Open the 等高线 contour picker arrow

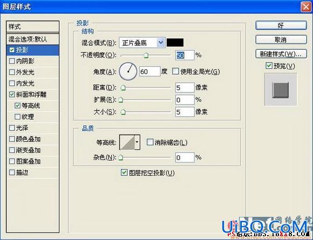[x=137, y=142]
